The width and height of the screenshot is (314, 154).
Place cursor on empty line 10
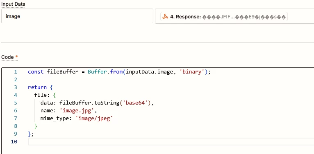[x=171, y=142]
